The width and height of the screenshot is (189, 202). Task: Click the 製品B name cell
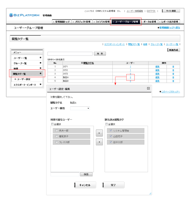(x=88, y=81)
